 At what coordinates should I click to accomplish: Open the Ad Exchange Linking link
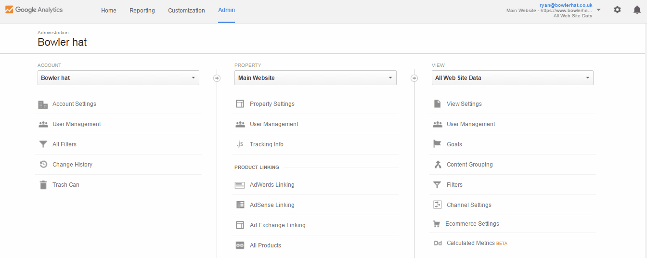(278, 225)
